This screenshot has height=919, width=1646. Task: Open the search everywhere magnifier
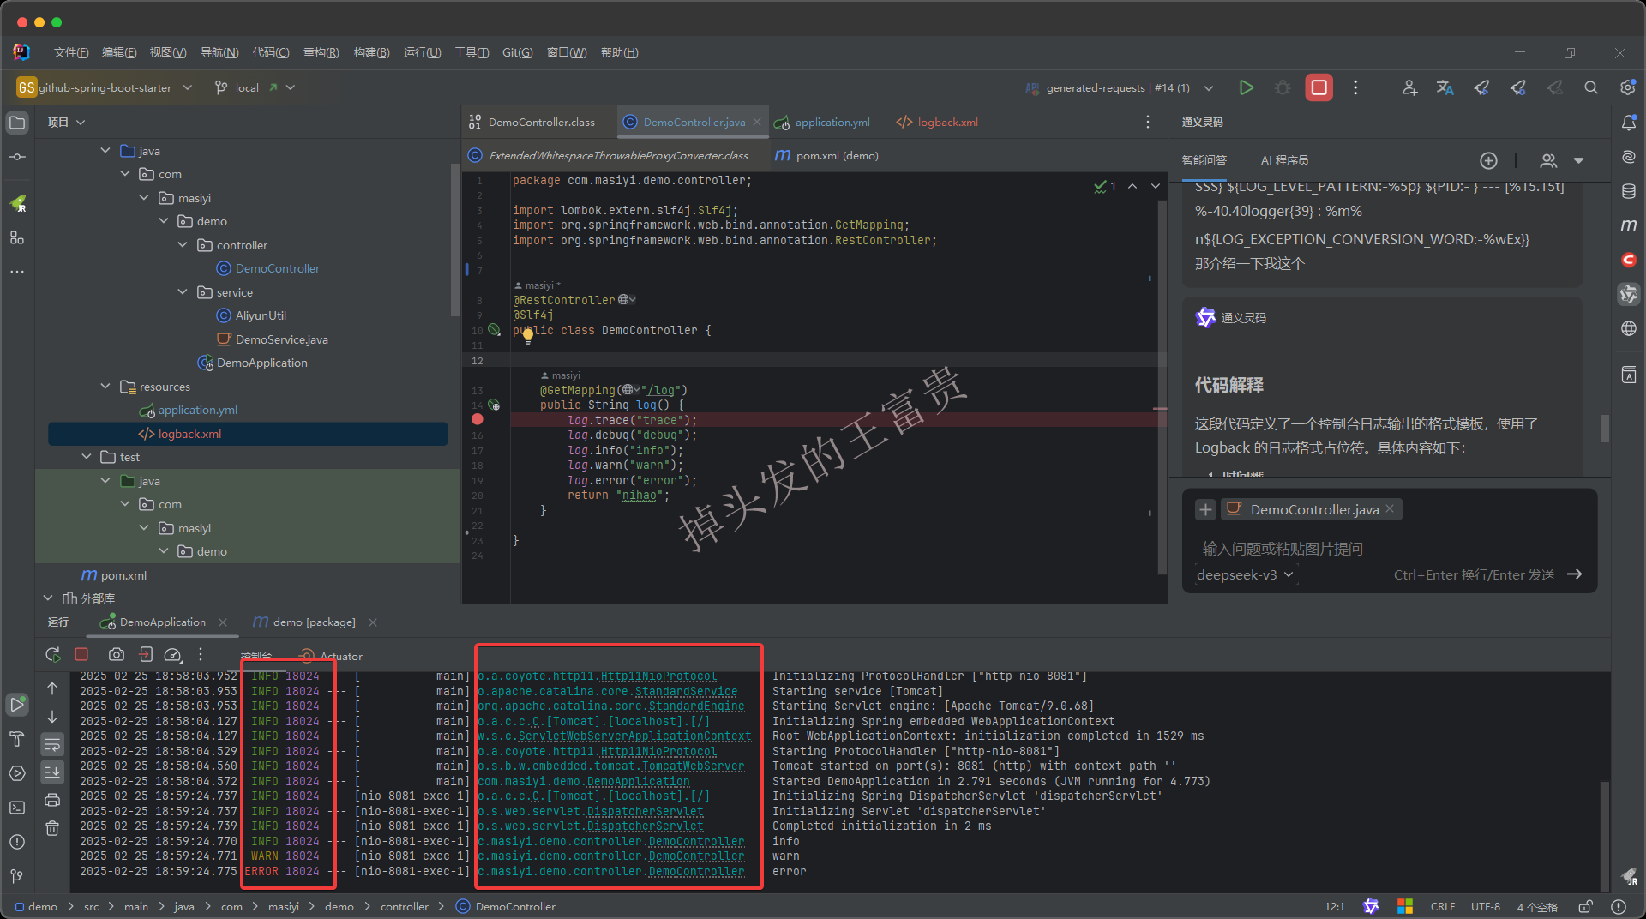pos(1591,87)
